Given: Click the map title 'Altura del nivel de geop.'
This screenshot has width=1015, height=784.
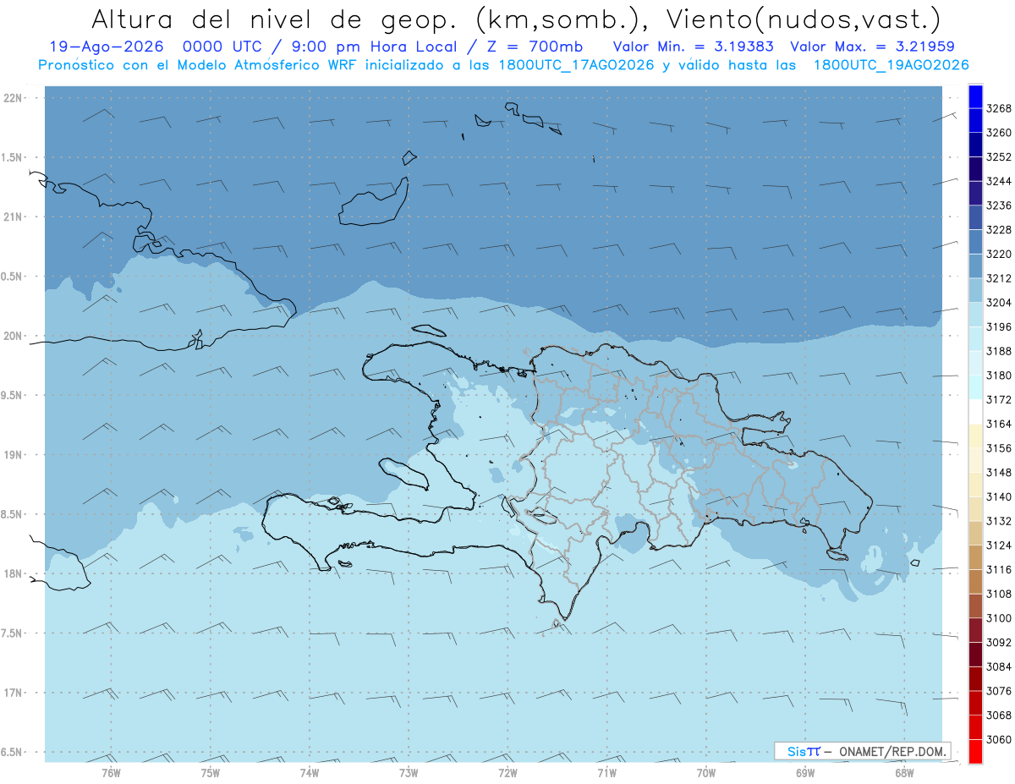Looking at the screenshot, I should pos(274,19).
